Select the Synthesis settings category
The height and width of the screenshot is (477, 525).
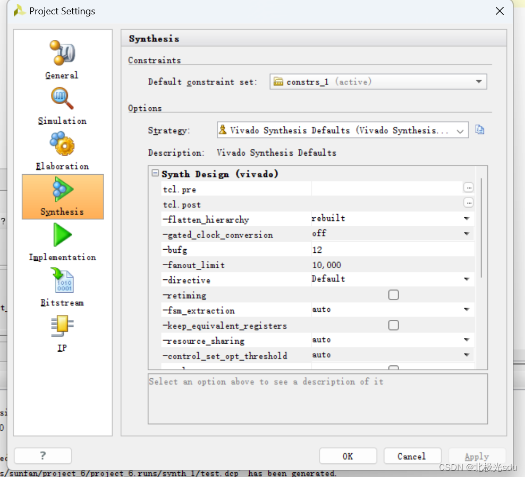coord(63,197)
